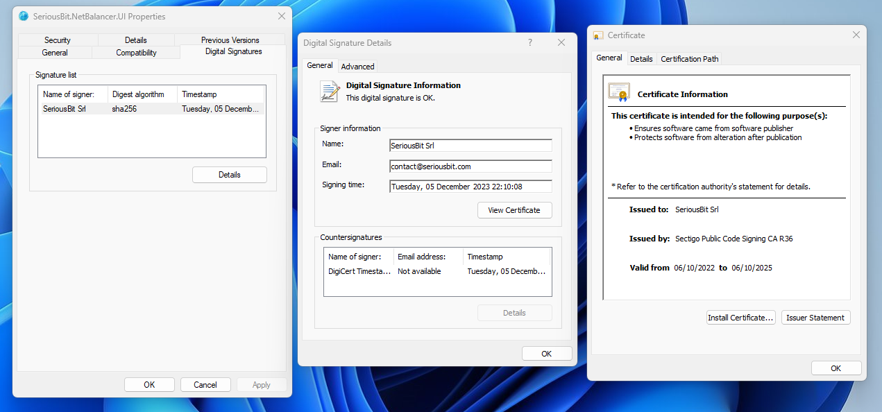882x412 pixels.
Task: Click the Not available email cell
Action: pos(419,272)
